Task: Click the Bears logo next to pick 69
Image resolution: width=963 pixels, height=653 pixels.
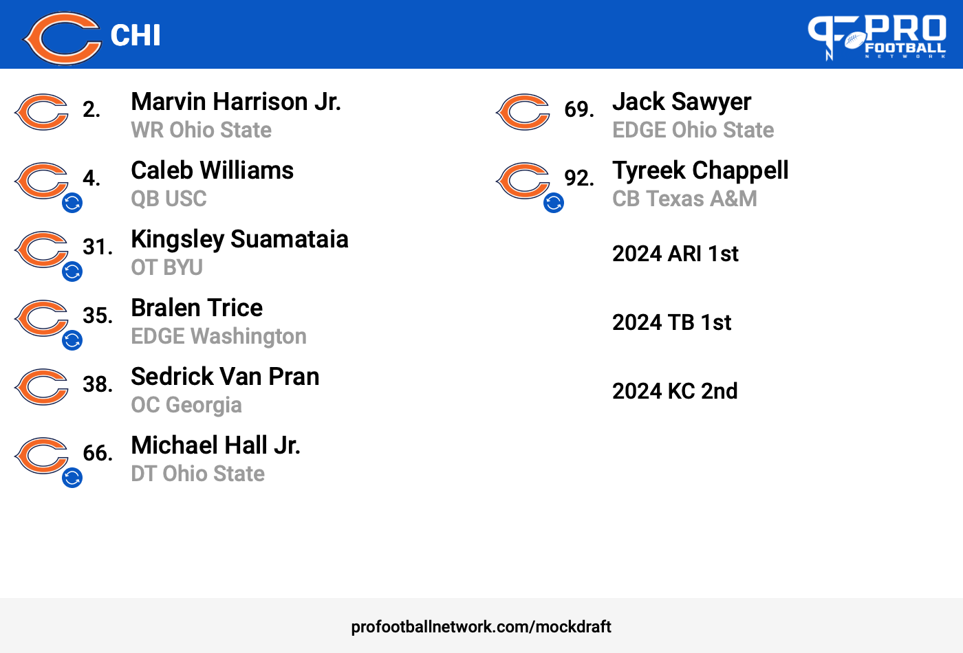Action: 523,111
